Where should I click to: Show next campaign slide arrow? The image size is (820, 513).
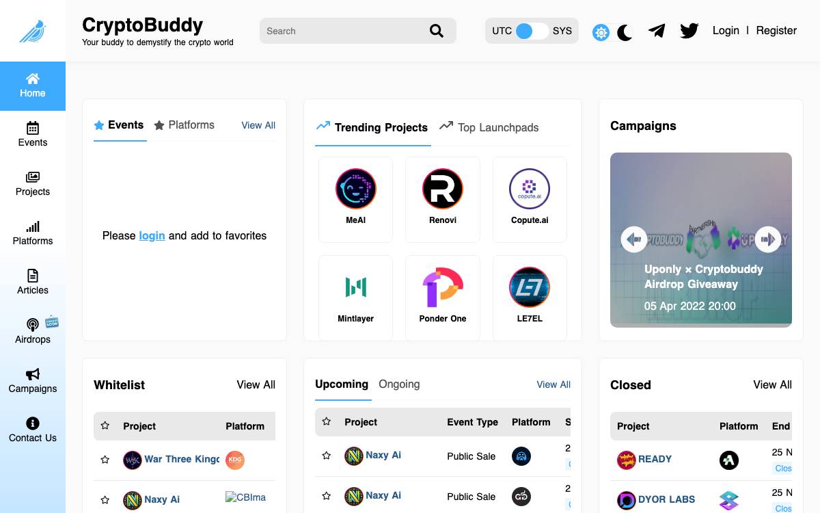tap(768, 239)
